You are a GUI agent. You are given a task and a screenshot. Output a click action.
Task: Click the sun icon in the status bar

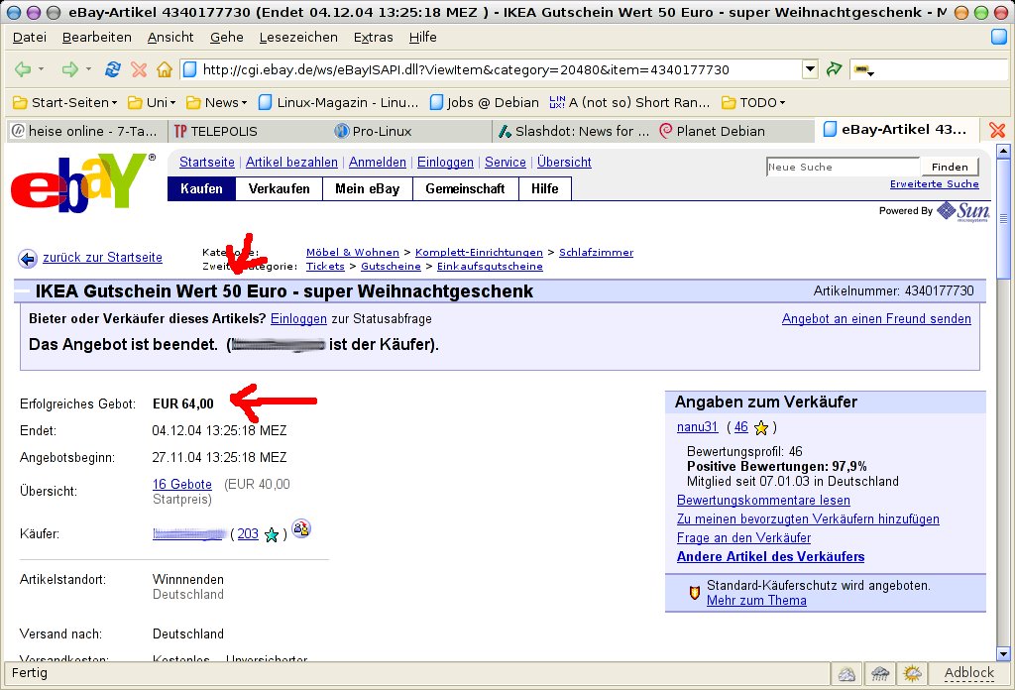(x=913, y=674)
